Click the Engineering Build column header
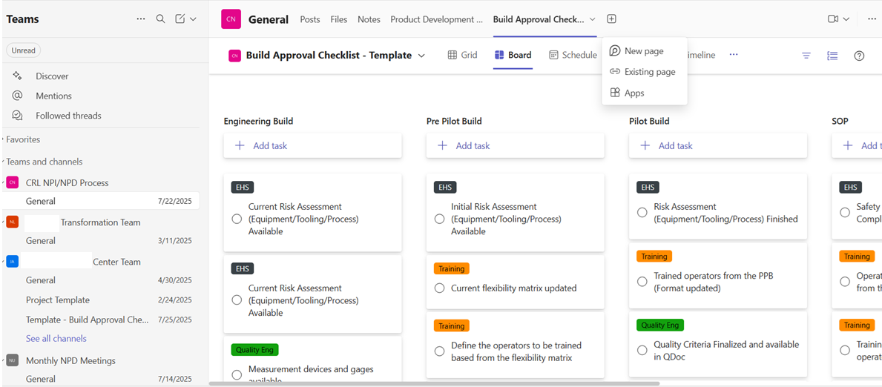 pos(258,121)
